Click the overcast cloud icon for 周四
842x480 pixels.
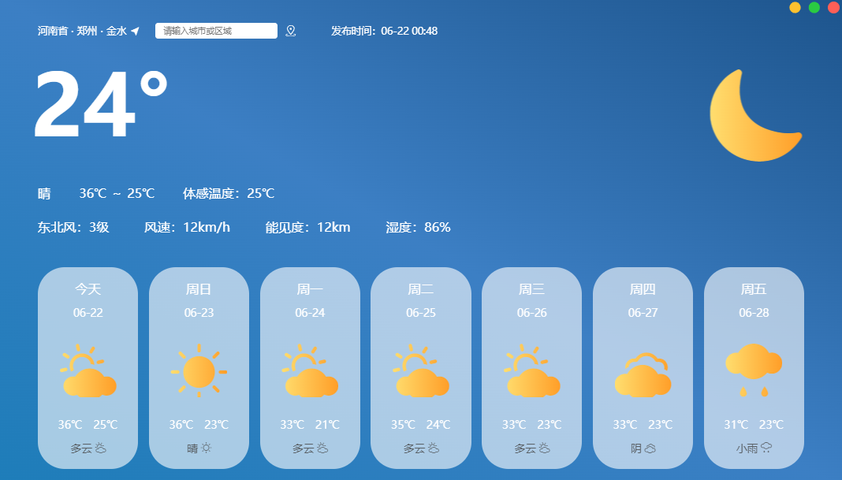click(643, 374)
